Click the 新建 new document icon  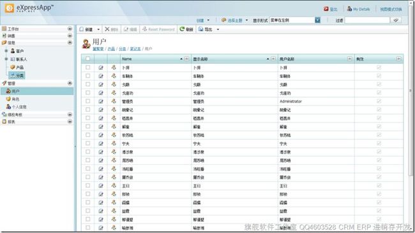82,29
